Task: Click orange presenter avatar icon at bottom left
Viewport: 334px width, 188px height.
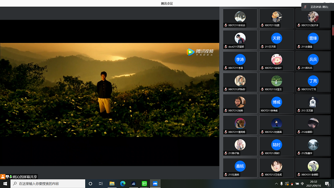Action: coord(3,177)
